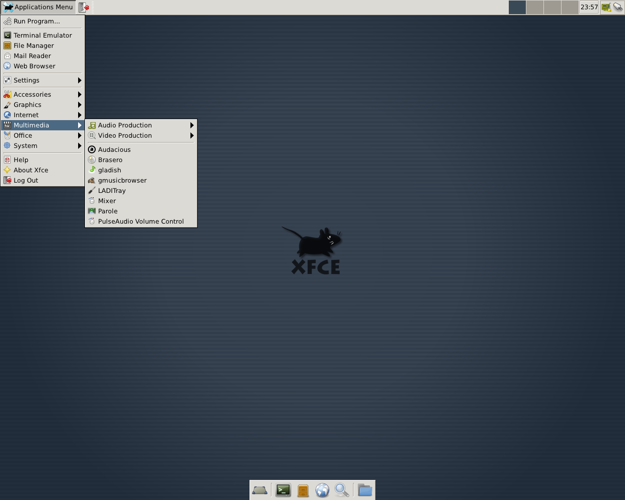The image size is (625, 500).
Task: Highlight the Multimedia menu category
Action: click(x=42, y=125)
